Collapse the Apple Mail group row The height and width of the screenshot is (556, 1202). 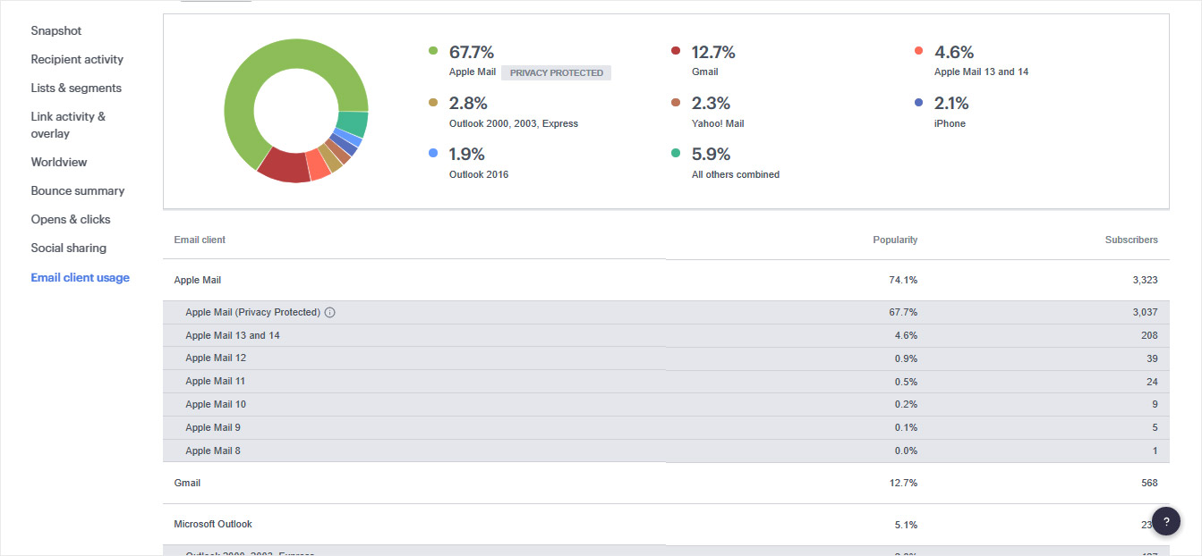pos(666,280)
